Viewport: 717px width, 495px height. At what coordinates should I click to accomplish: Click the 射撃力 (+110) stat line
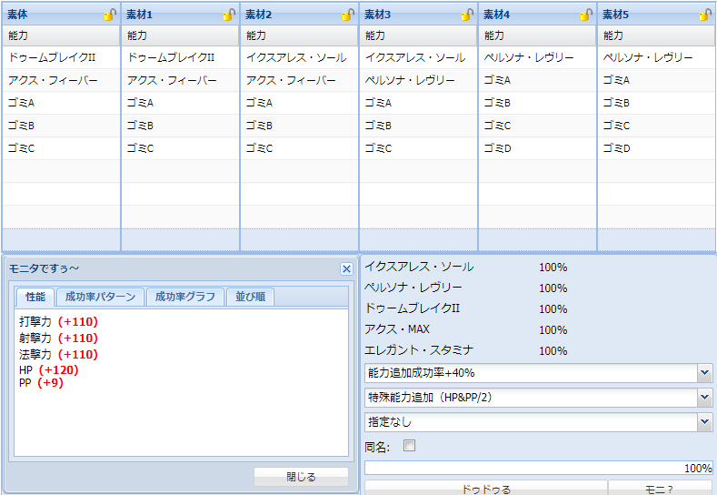58,338
